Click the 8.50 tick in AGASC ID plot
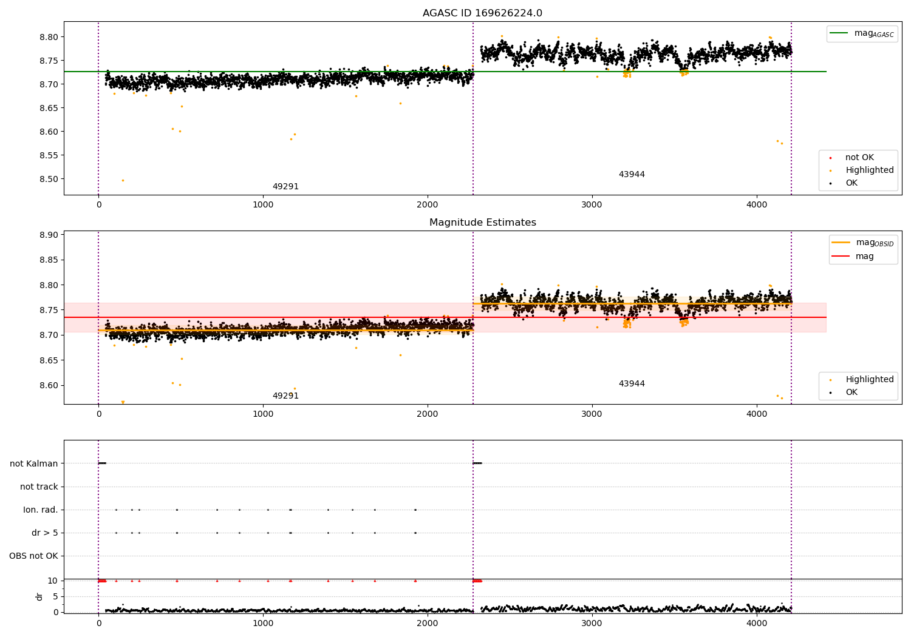This screenshot has height=637, width=911. point(49,179)
